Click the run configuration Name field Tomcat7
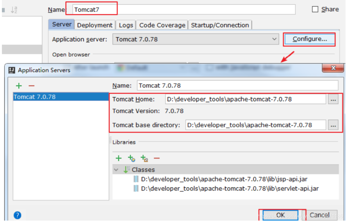 (184, 9)
